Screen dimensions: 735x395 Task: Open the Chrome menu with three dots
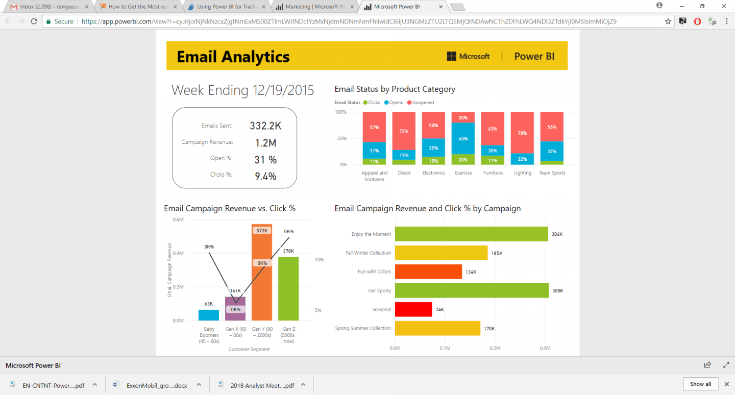tap(727, 22)
